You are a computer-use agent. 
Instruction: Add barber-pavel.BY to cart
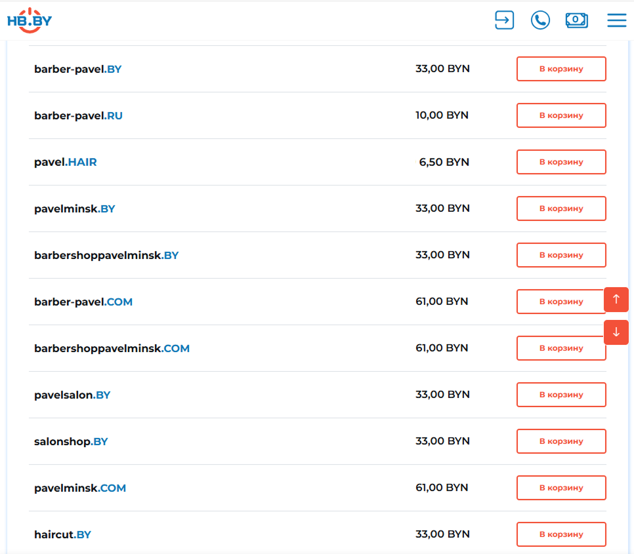[x=560, y=69]
